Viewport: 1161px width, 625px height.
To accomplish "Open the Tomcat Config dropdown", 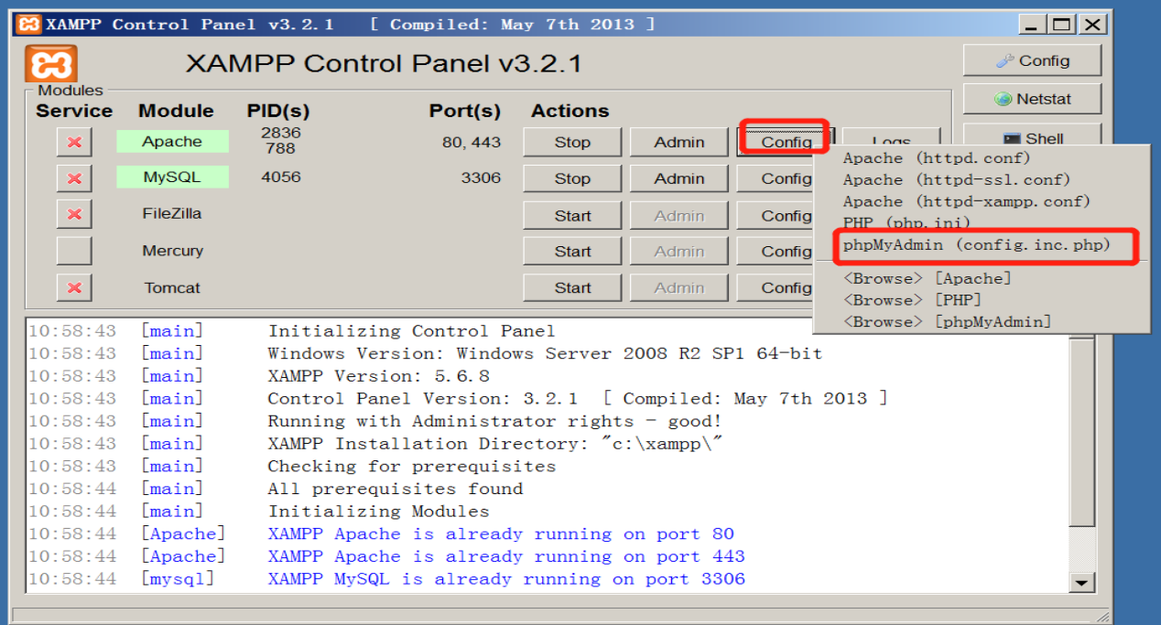I will click(x=776, y=287).
